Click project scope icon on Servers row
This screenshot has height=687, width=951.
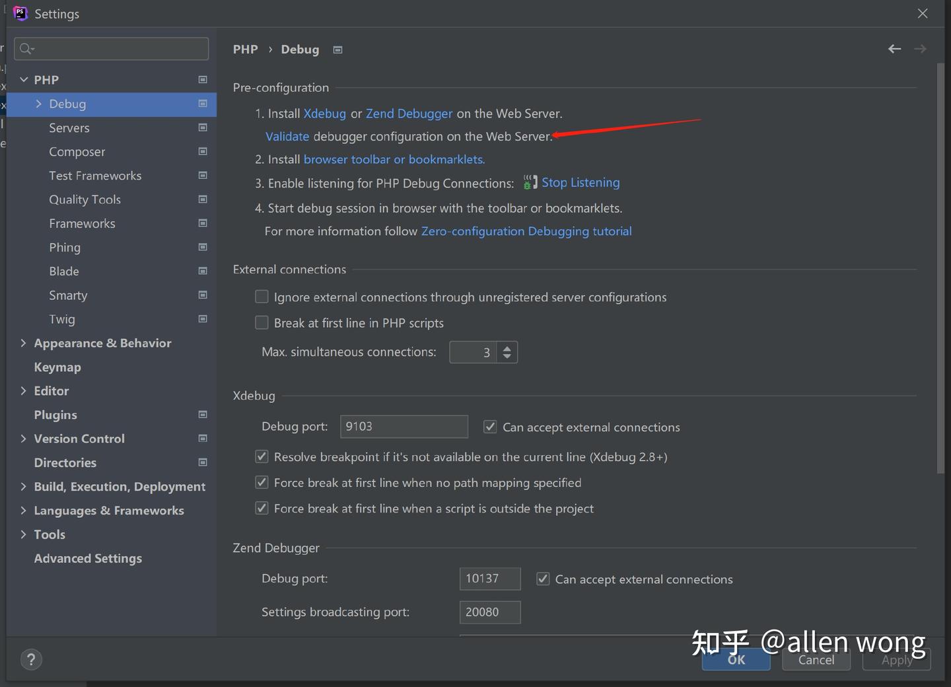click(x=203, y=127)
